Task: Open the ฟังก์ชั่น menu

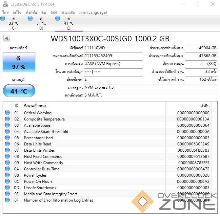Action: click(32, 12)
